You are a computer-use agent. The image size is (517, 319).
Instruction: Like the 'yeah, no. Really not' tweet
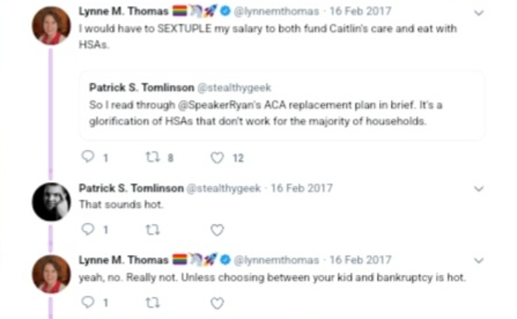217,303
